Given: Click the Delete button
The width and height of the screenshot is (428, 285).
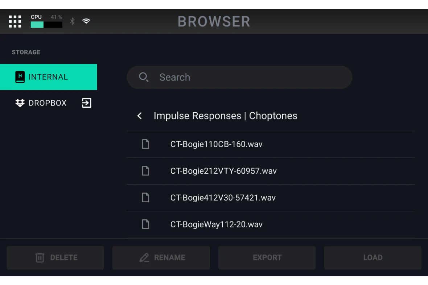Looking at the screenshot, I should pyautogui.click(x=55, y=258).
